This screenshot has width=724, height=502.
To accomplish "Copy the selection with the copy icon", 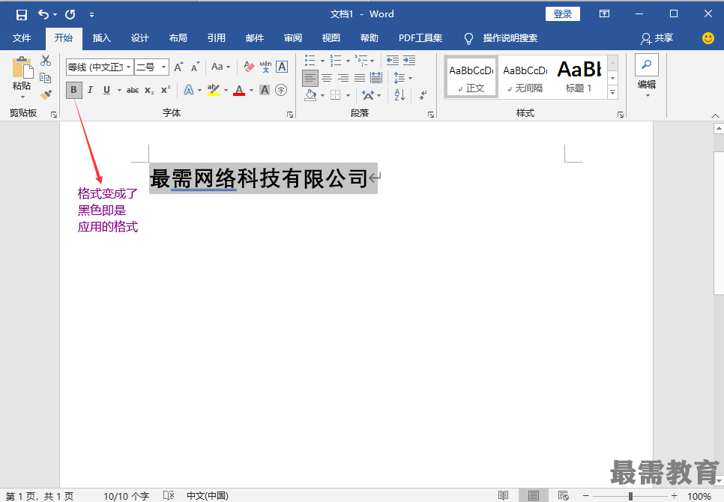I will coord(46,77).
